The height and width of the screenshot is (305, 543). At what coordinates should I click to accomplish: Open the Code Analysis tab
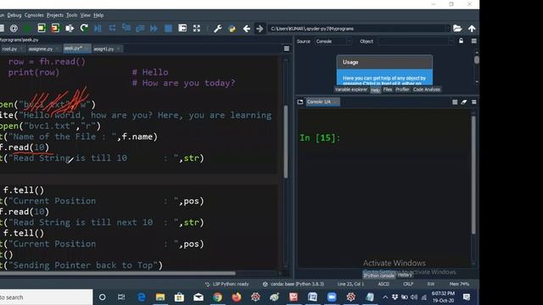(x=427, y=90)
